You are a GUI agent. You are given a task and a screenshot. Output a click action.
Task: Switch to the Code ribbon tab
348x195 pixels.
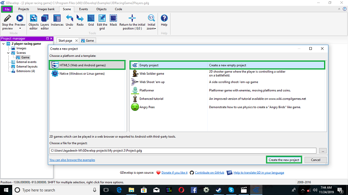pos(118,9)
